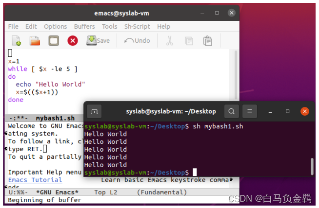The image size is (319, 208).
Task: Open a file using the folder icon
Action: (35, 41)
